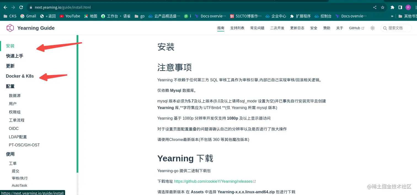This screenshot has height=195, width=417.
Task: Open the YouTube bookmark
Action: (x=70, y=16)
